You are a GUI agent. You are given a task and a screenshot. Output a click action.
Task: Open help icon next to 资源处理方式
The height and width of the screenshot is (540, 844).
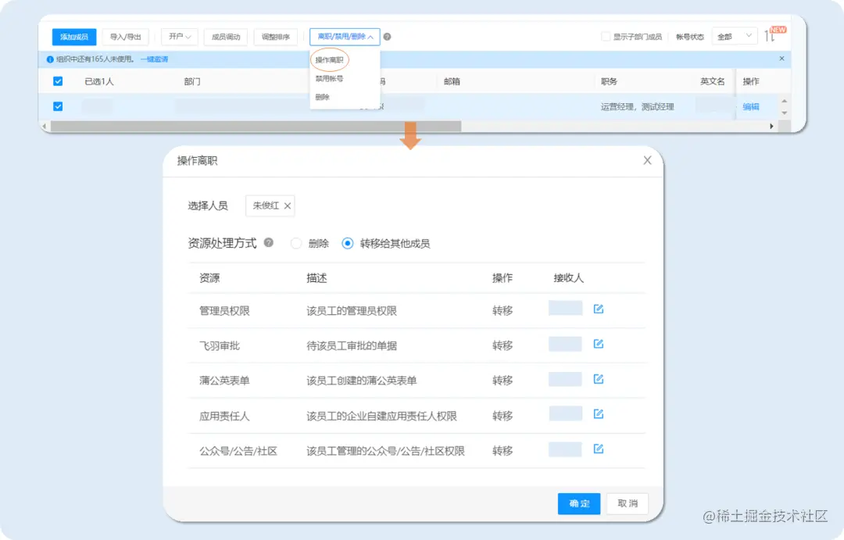click(x=269, y=243)
